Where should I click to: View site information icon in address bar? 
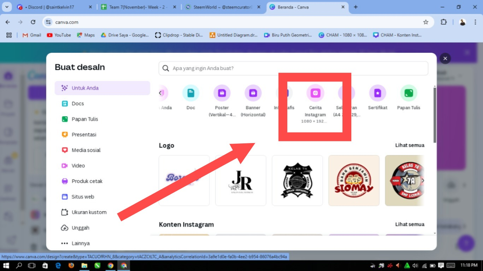[48, 22]
